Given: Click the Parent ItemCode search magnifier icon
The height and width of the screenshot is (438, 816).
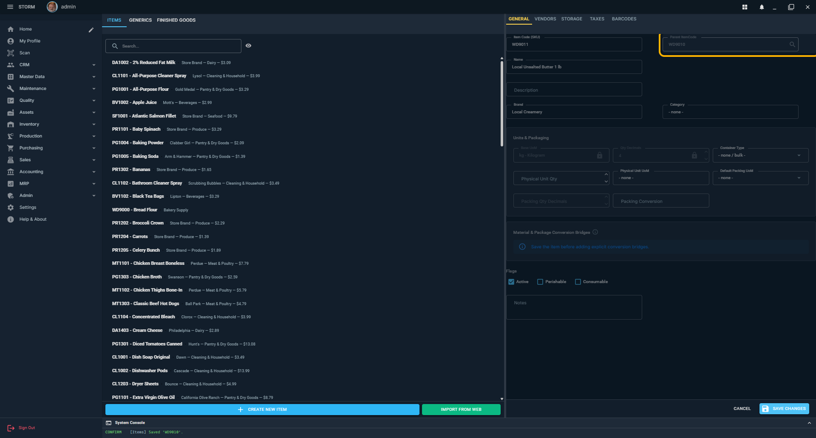Looking at the screenshot, I should (792, 44).
